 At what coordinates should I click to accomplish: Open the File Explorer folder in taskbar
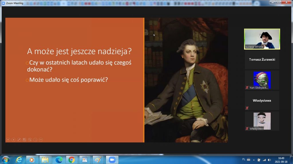pos(45,160)
